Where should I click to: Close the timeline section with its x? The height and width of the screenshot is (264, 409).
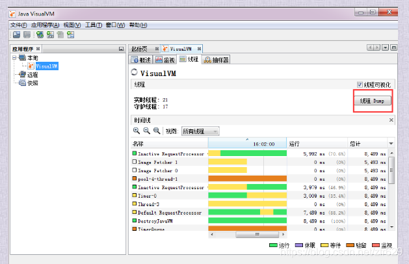(x=391, y=120)
